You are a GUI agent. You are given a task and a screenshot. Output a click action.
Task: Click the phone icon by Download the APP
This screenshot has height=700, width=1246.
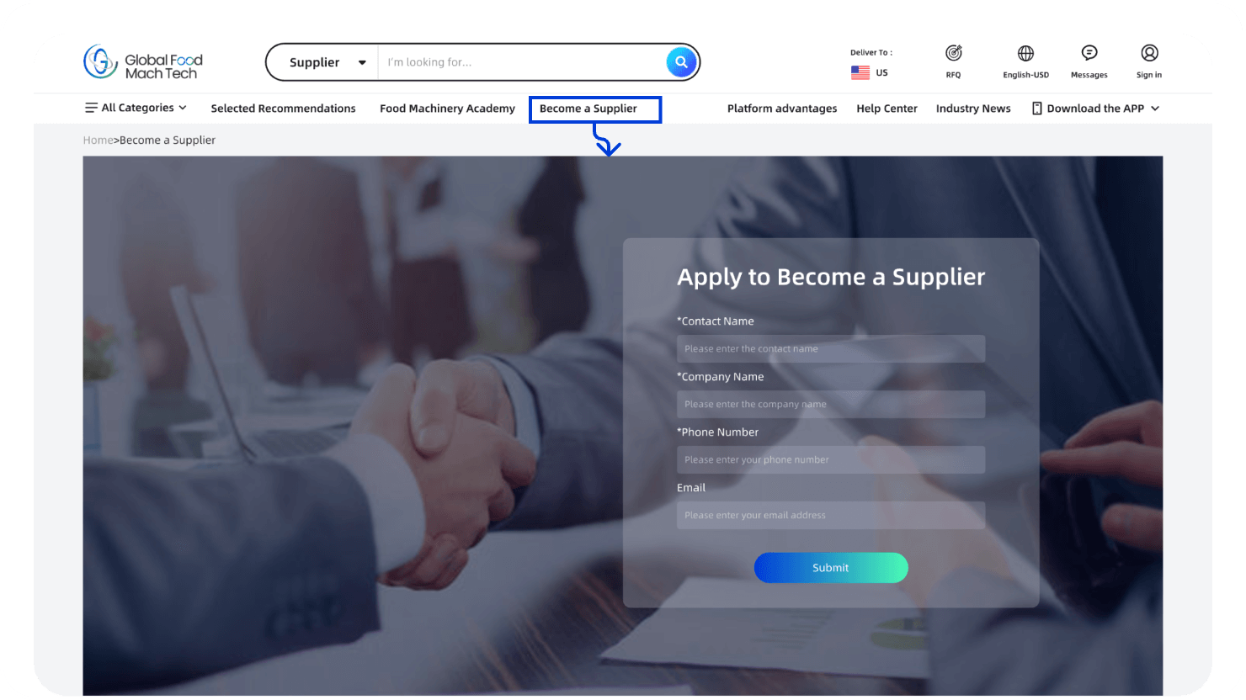pos(1037,109)
